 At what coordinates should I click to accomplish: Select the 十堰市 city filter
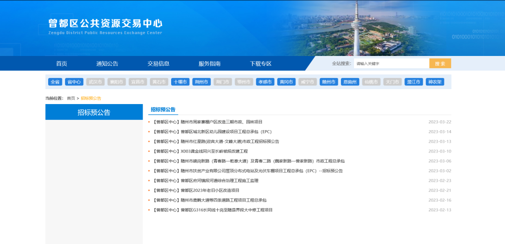(x=180, y=82)
